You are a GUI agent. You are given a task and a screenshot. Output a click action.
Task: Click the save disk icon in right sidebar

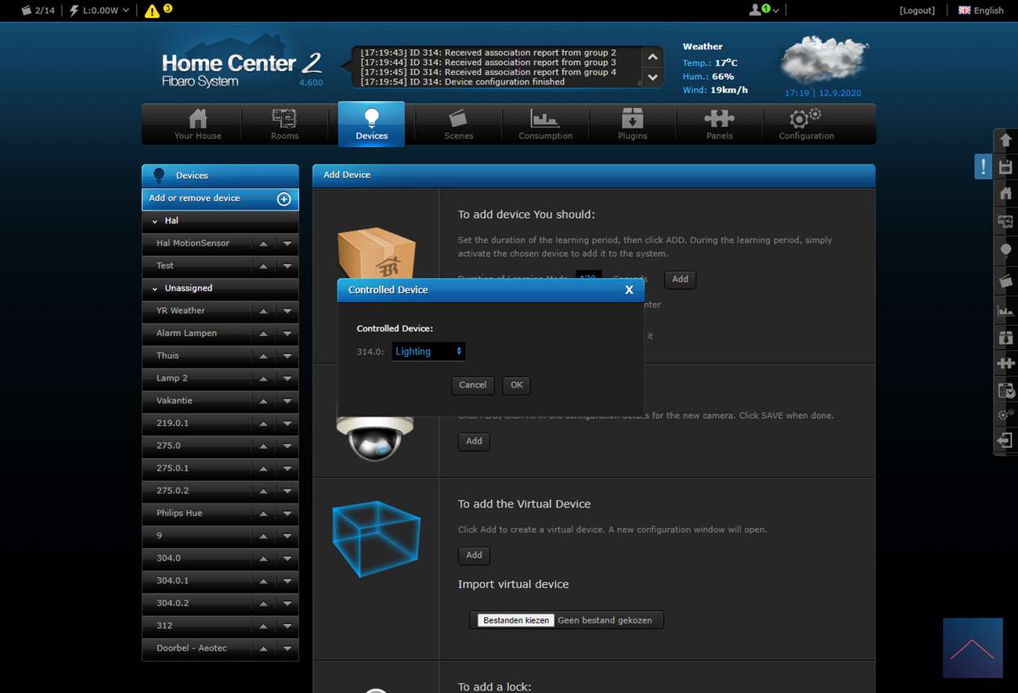click(x=1005, y=167)
